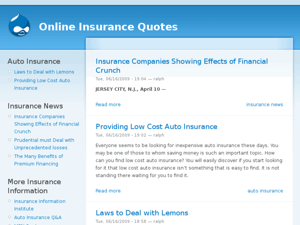Select the insurance news tag link
This screenshot has height=225, width=300.
265,104
